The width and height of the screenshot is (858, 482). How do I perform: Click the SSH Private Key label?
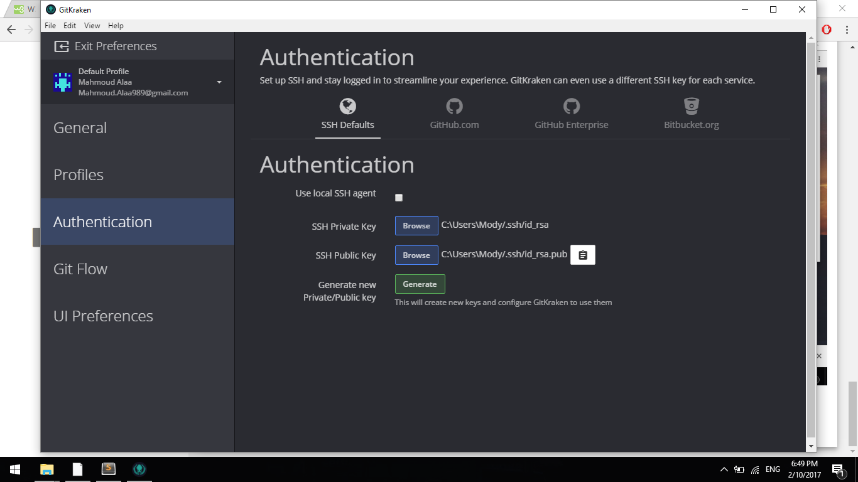[344, 227]
